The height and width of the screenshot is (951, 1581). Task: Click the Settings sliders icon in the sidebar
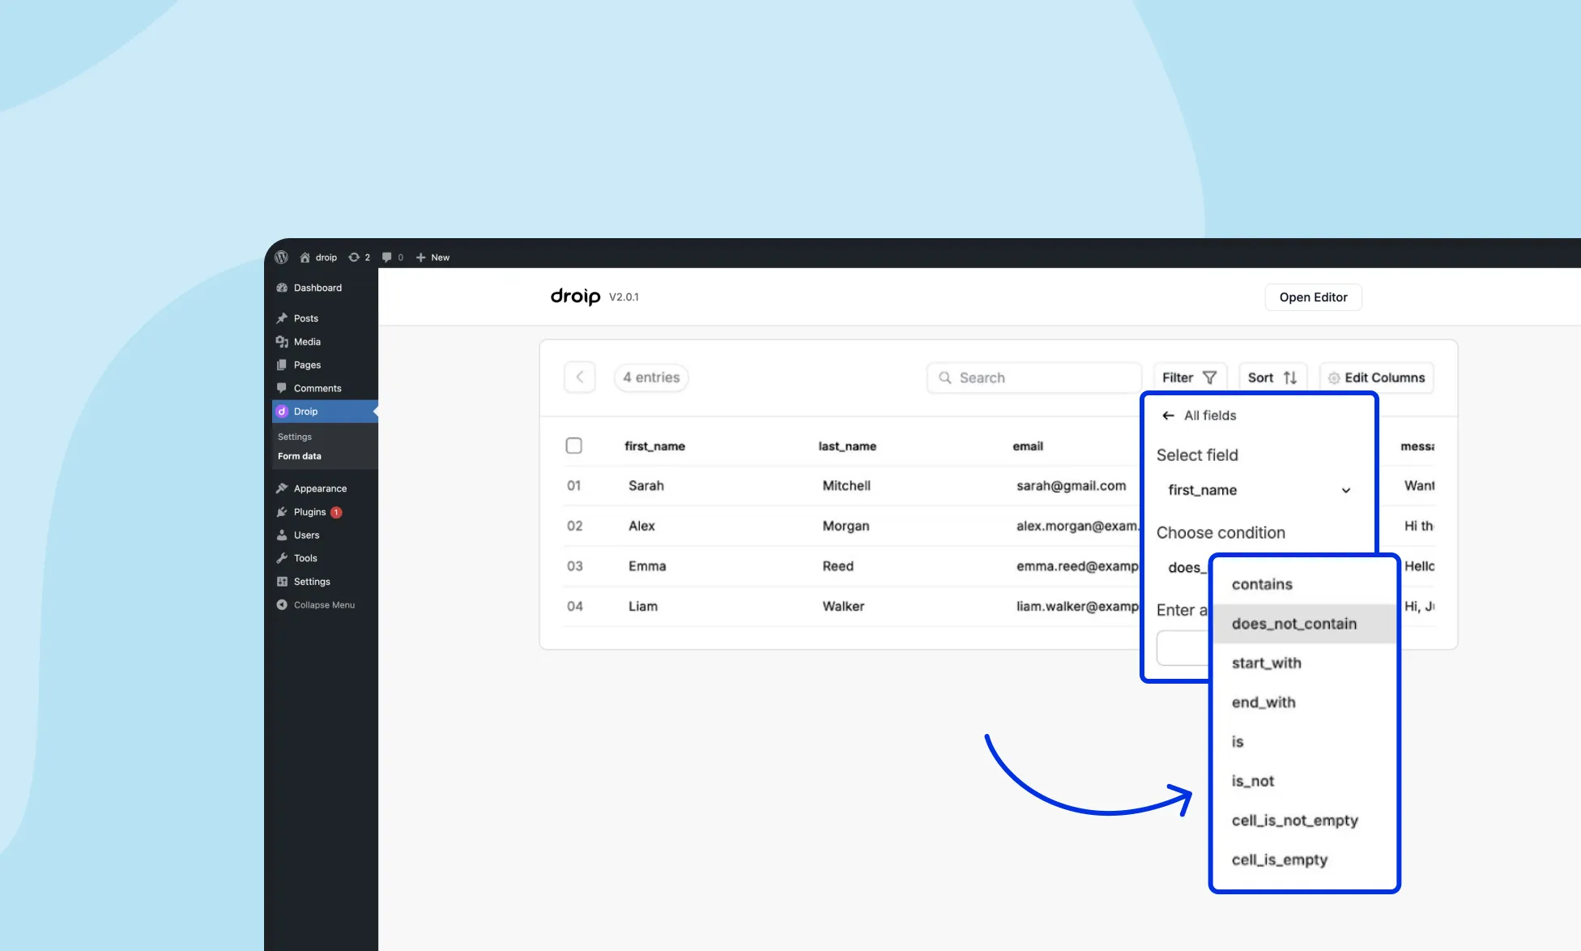282,582
